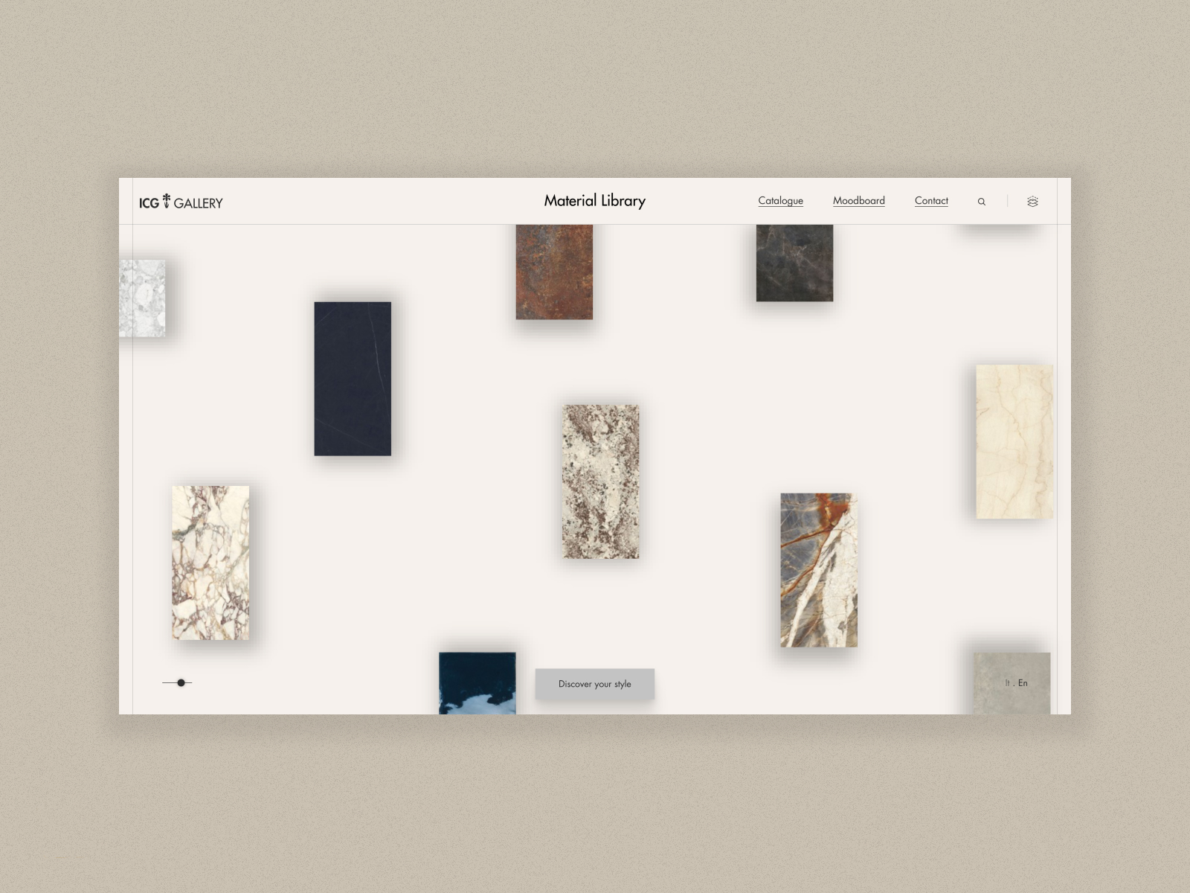This screenshot has width=1190, height=893.
Task: Open the stacked layers icon in the header
Action: click(1032, 202)
